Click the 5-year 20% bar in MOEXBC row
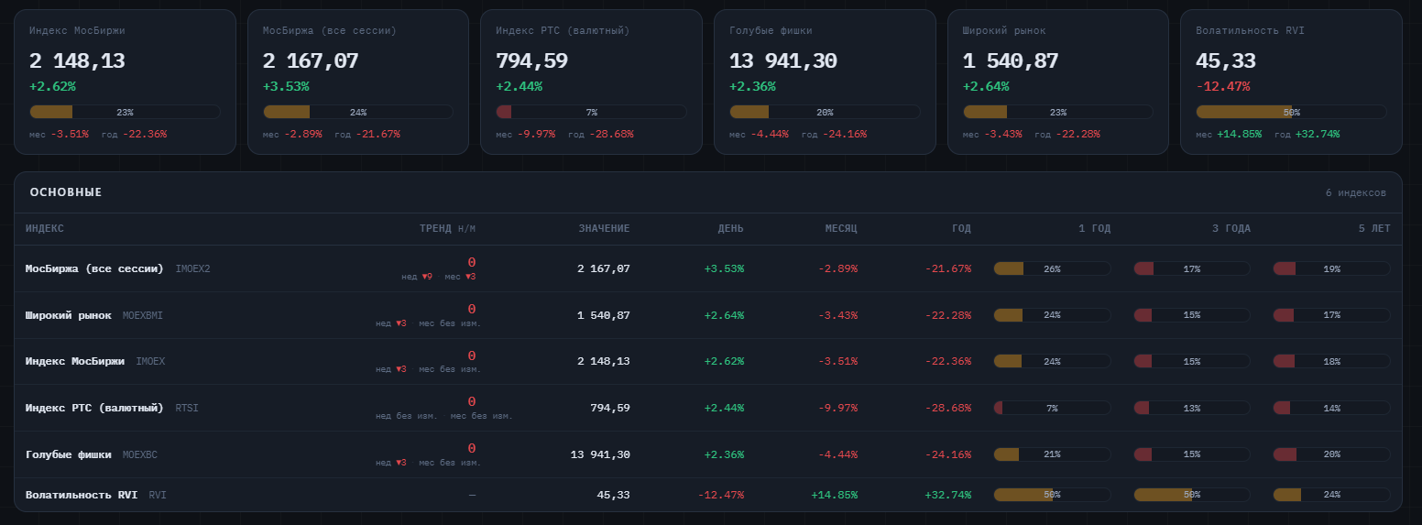The height and width of the screenshot is (525, 1422). 1331,454
